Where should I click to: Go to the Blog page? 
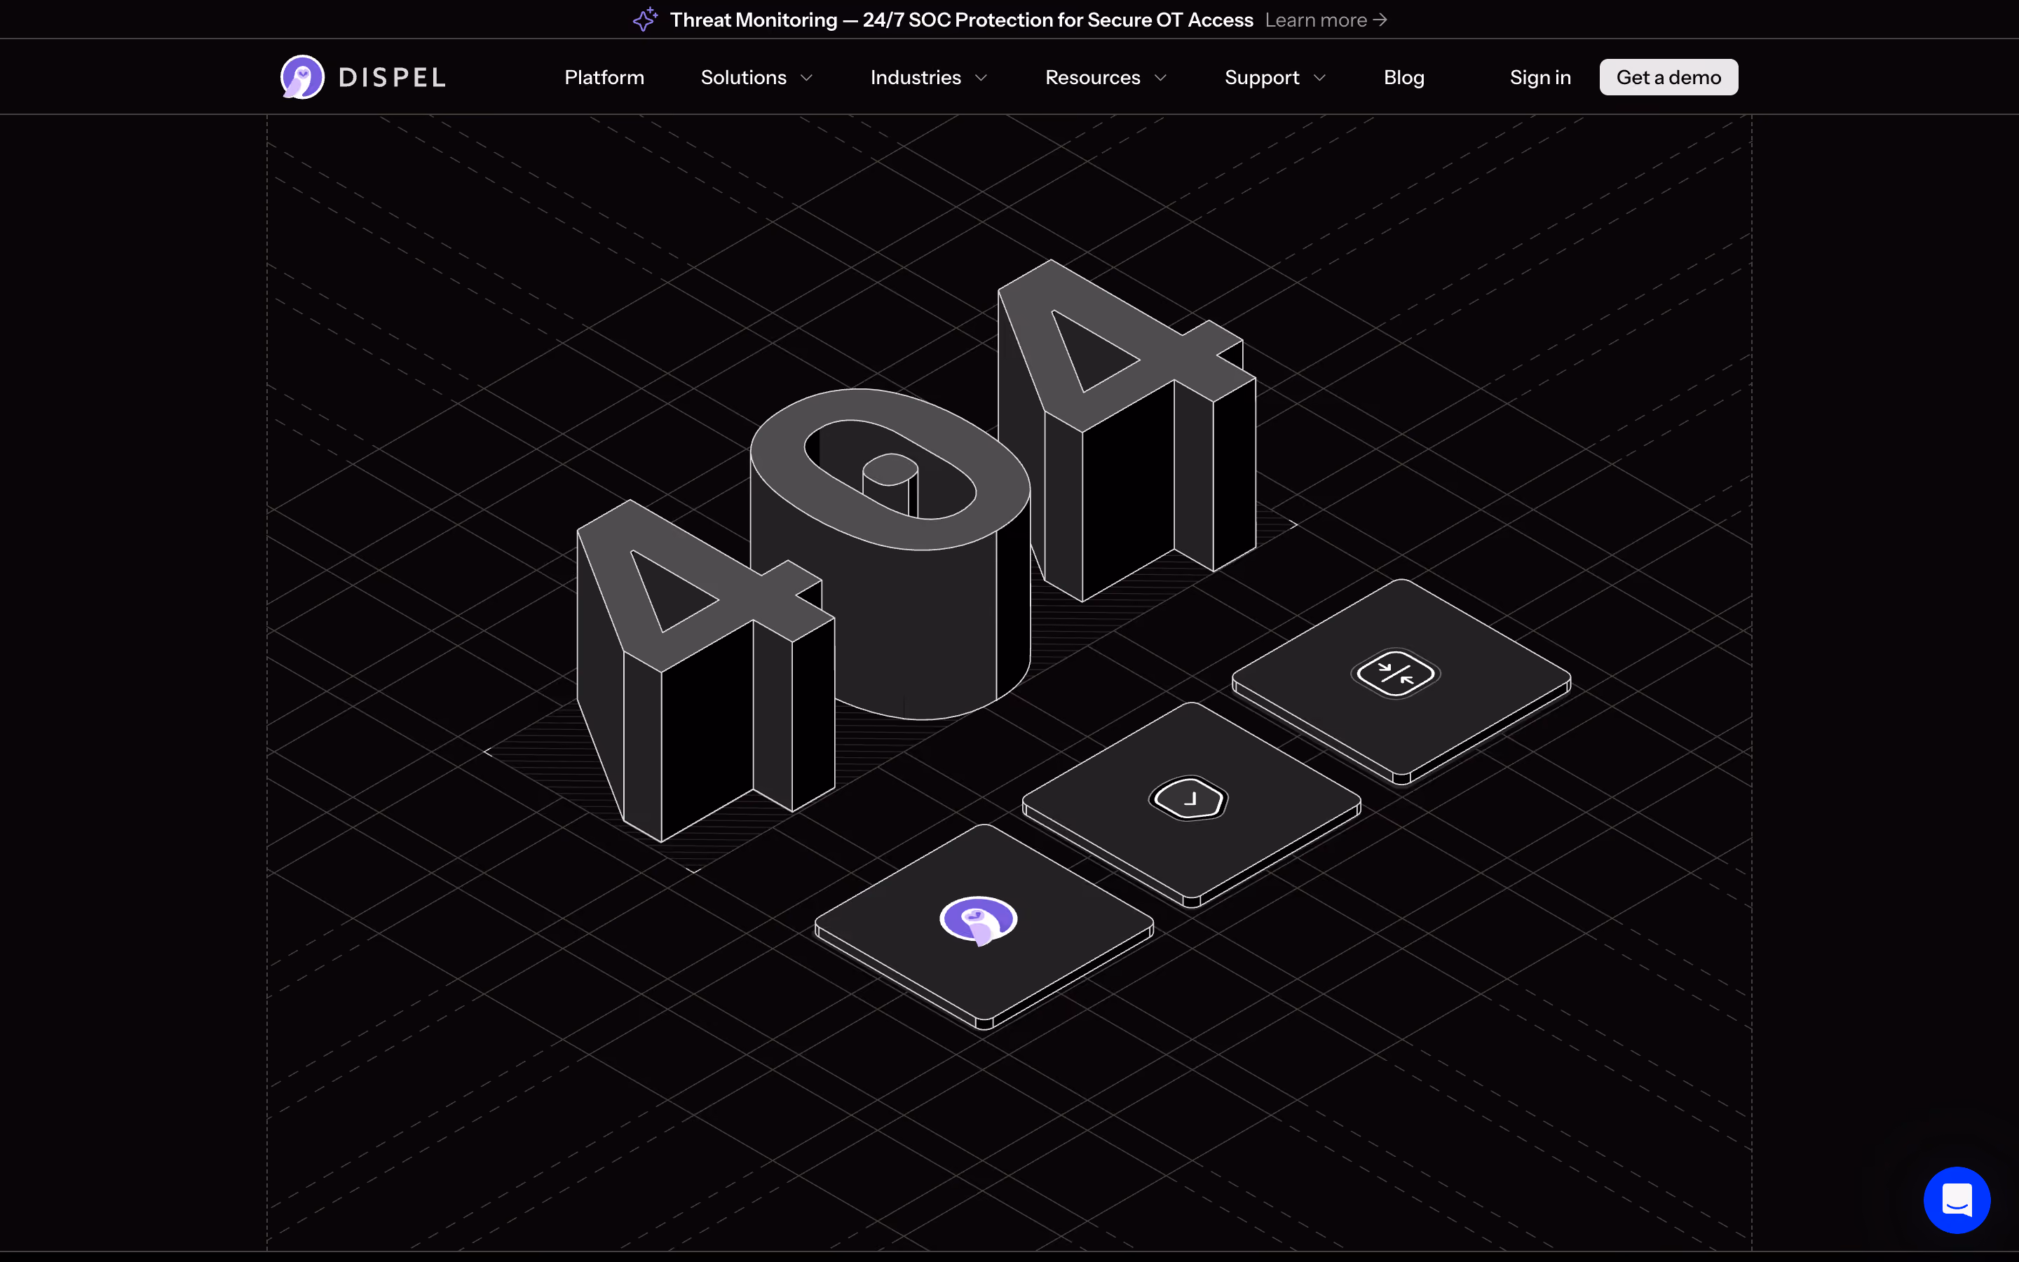click(x=1403, y=78)
